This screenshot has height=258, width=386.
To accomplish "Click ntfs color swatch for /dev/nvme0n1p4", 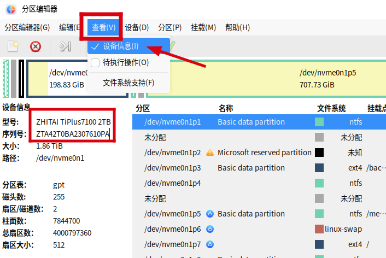I will [x=319, y=183].
